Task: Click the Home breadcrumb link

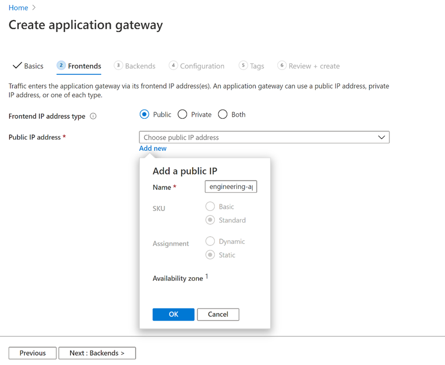Action: tap(18, 8)
